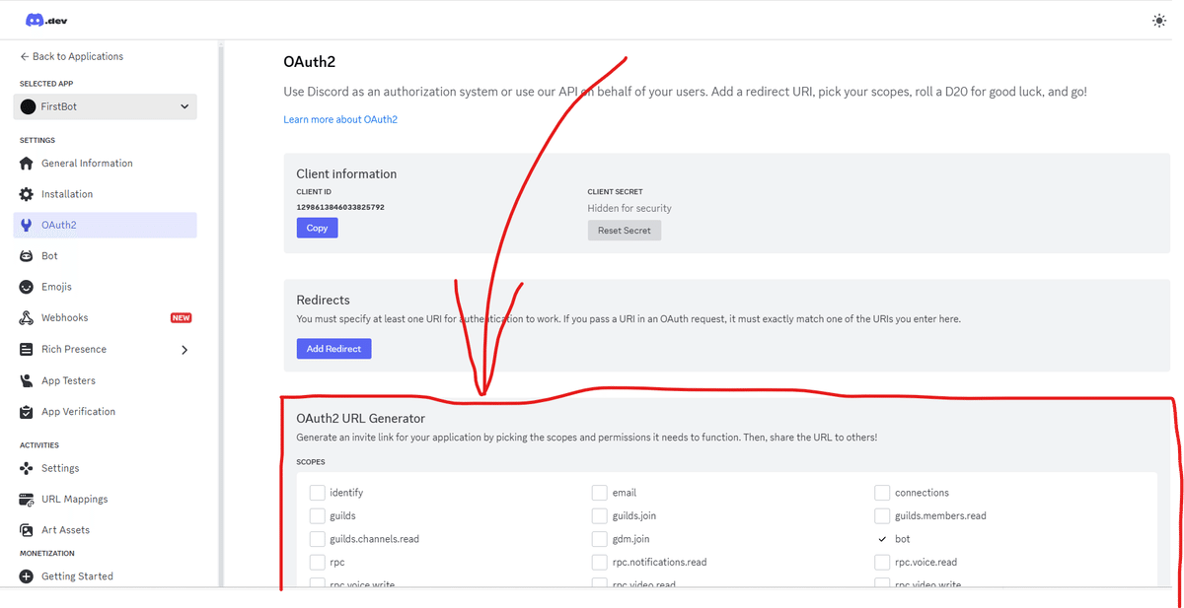Click the Getting Started plus icon

(27, 576)
